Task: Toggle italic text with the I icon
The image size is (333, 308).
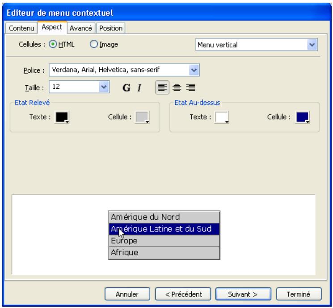Action: pos(139,87)
